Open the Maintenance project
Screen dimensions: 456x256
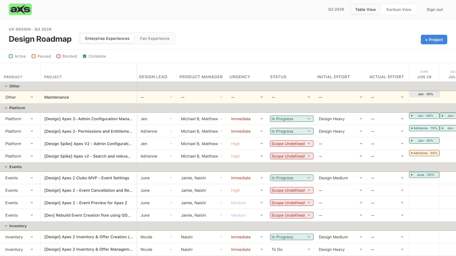(x=56, y=97)
